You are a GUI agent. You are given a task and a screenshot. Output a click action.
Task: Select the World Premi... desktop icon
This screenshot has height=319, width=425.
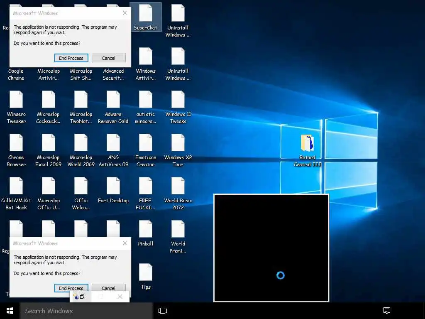coord(178,237)
